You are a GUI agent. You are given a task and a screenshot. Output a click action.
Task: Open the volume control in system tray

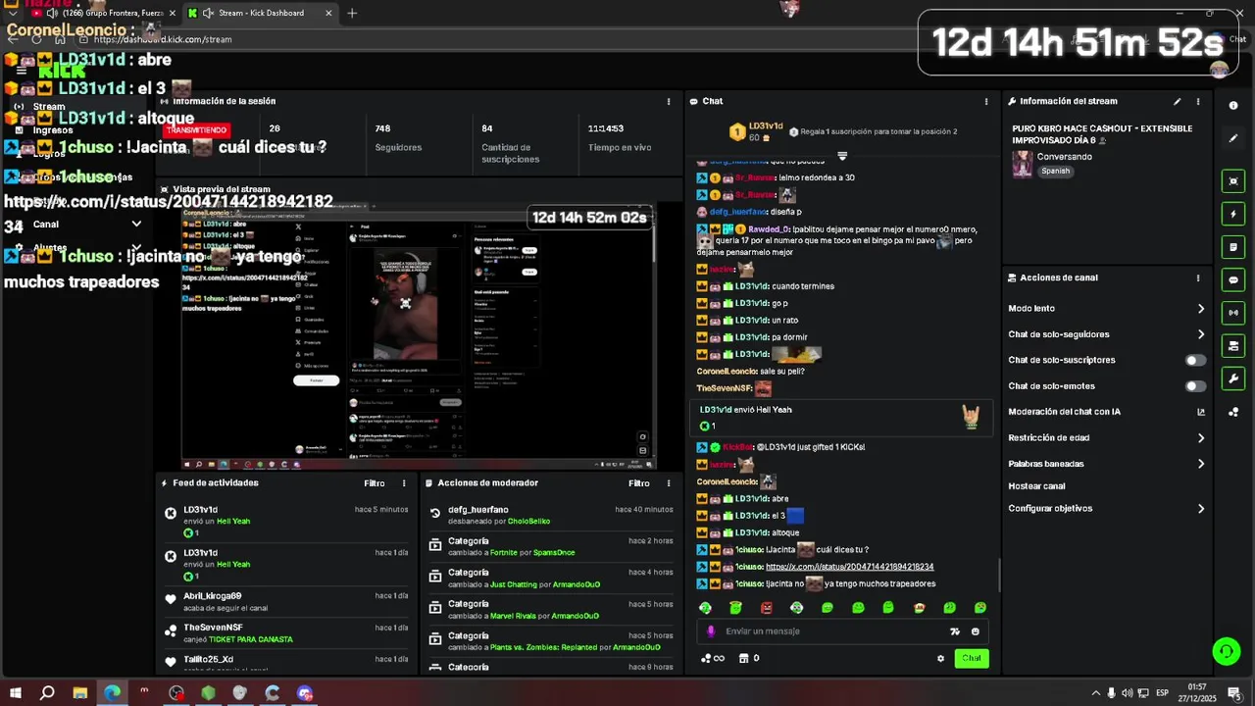[x=1127, y=693]
